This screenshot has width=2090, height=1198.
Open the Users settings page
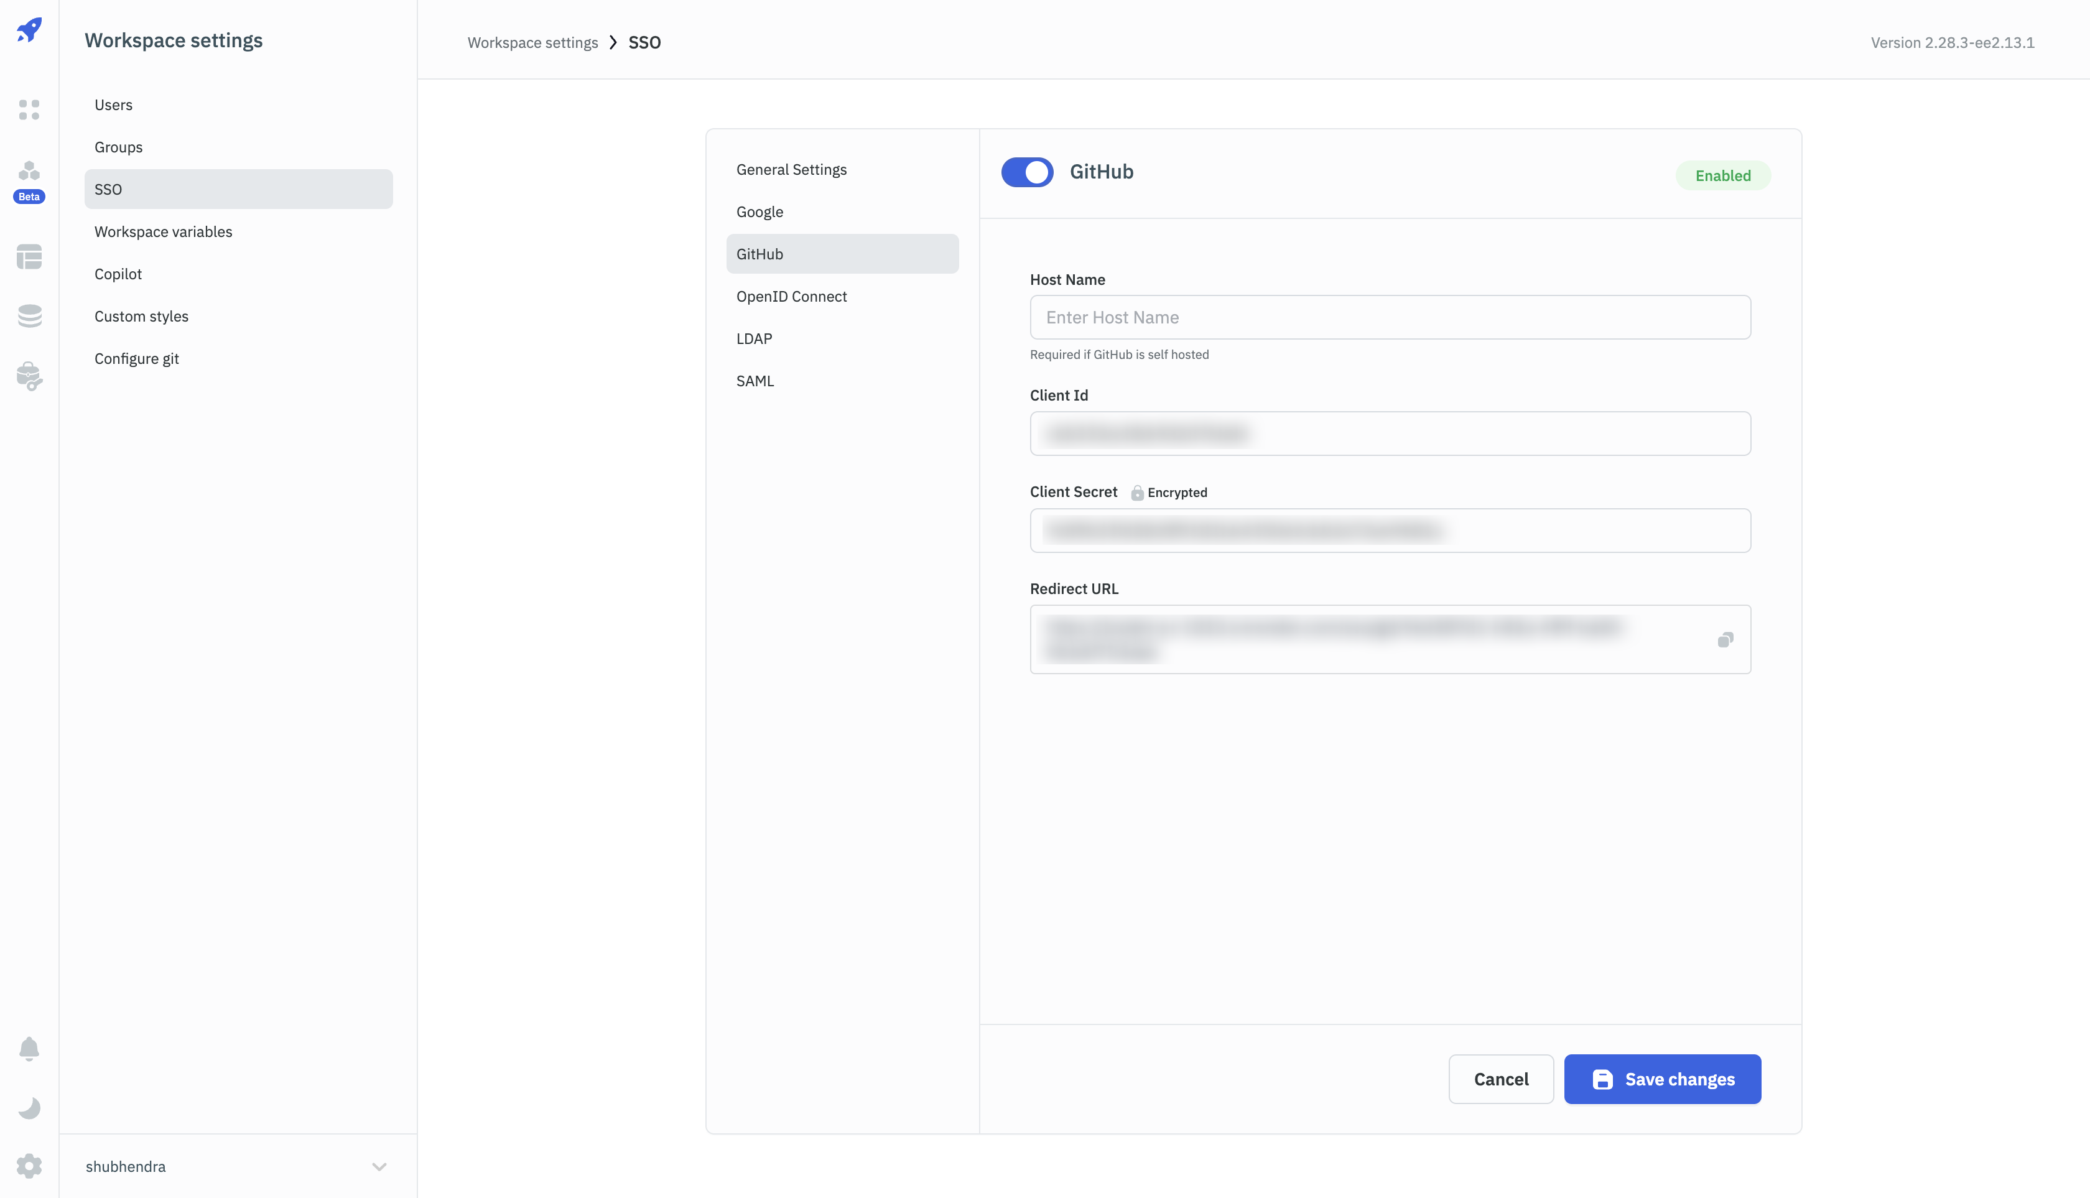[113, 104]
